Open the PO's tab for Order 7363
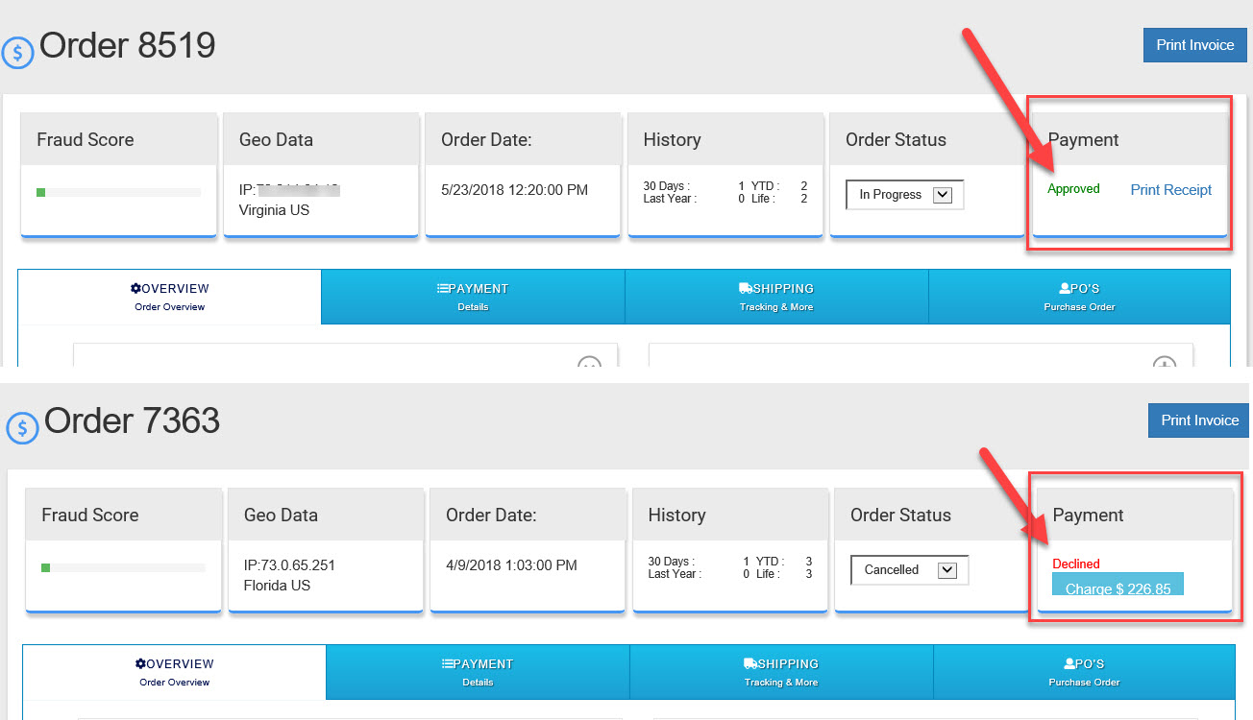 (x=1083, y=672)
